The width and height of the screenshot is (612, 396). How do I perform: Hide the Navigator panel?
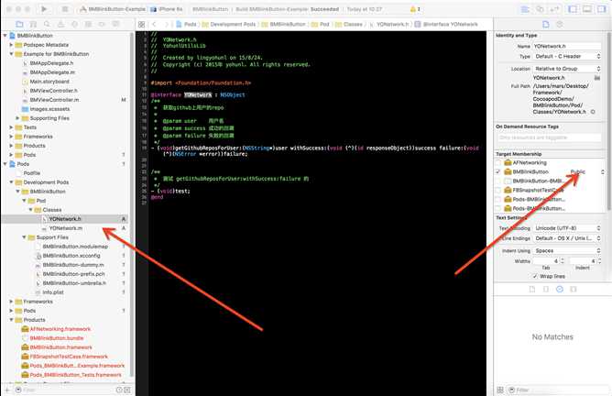pos(573,9)
